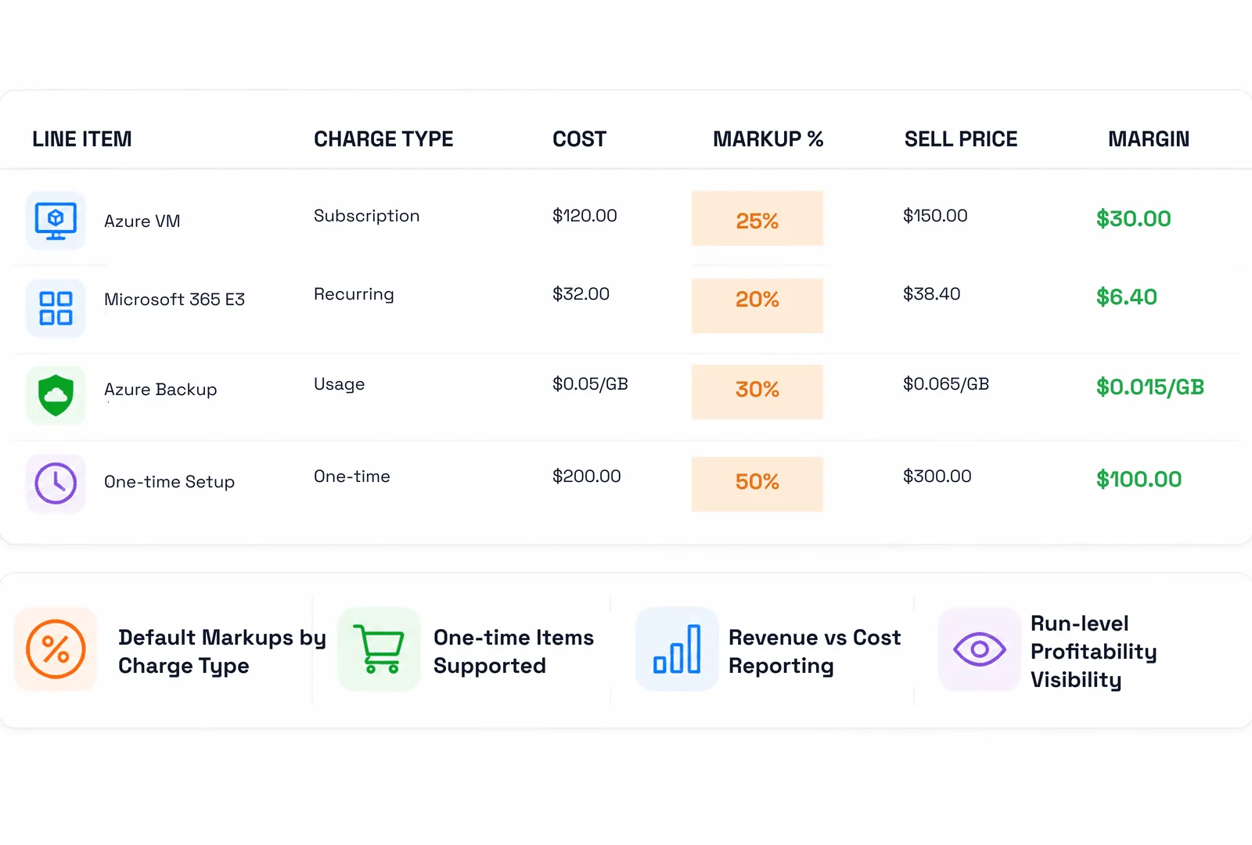Click the Microsoft 365 E3 line item name
Viewport: 1252px width, 845px height.
point(174,300)
